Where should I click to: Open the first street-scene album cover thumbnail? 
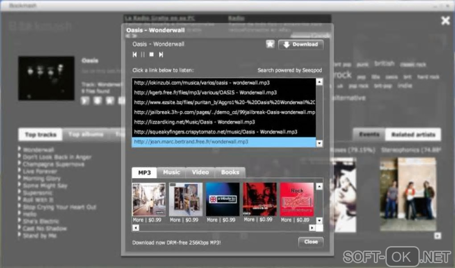point(149,199)
